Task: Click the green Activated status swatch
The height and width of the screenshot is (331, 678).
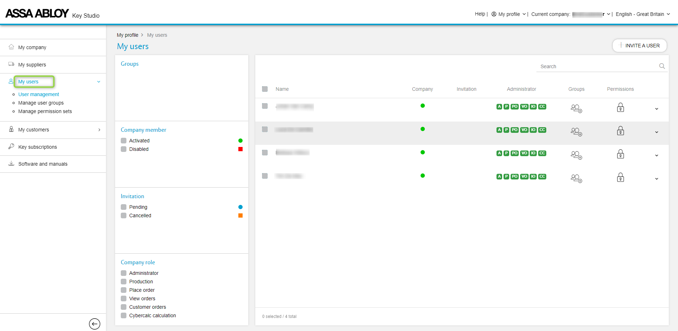Action: [x=240, y=141]
